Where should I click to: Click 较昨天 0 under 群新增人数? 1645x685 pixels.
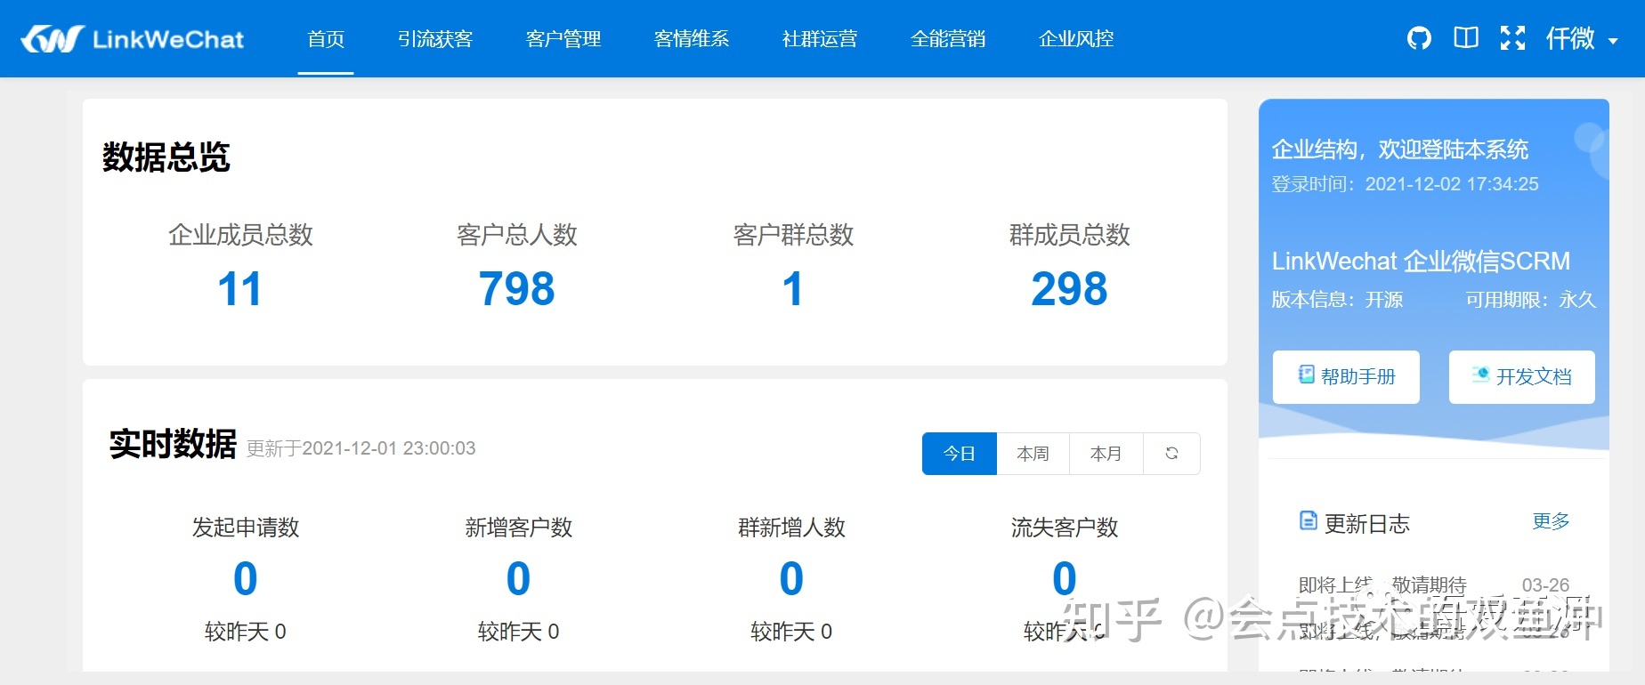[791, 632]
